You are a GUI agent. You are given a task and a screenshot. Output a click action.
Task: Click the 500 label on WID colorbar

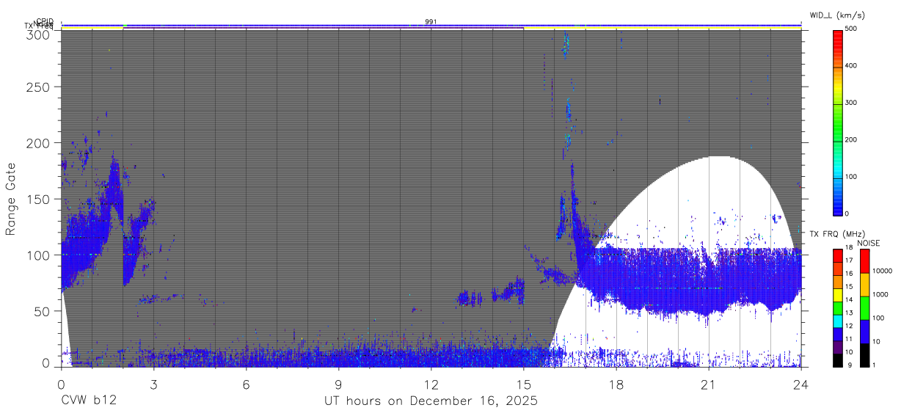851,29
